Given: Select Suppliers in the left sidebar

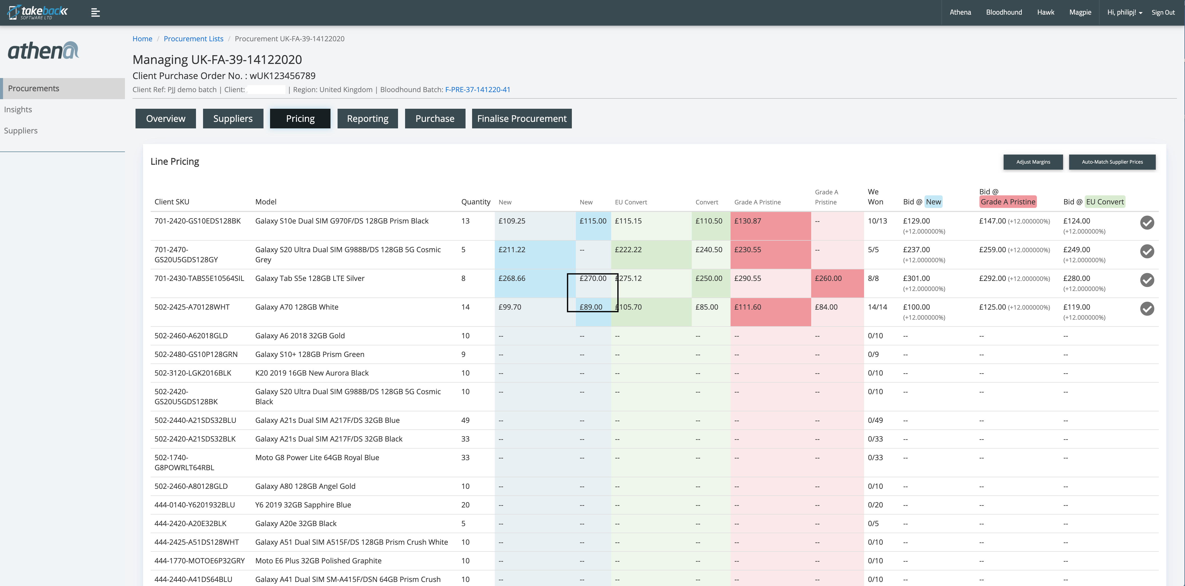Looking at the screenshot, I should 21,131.
